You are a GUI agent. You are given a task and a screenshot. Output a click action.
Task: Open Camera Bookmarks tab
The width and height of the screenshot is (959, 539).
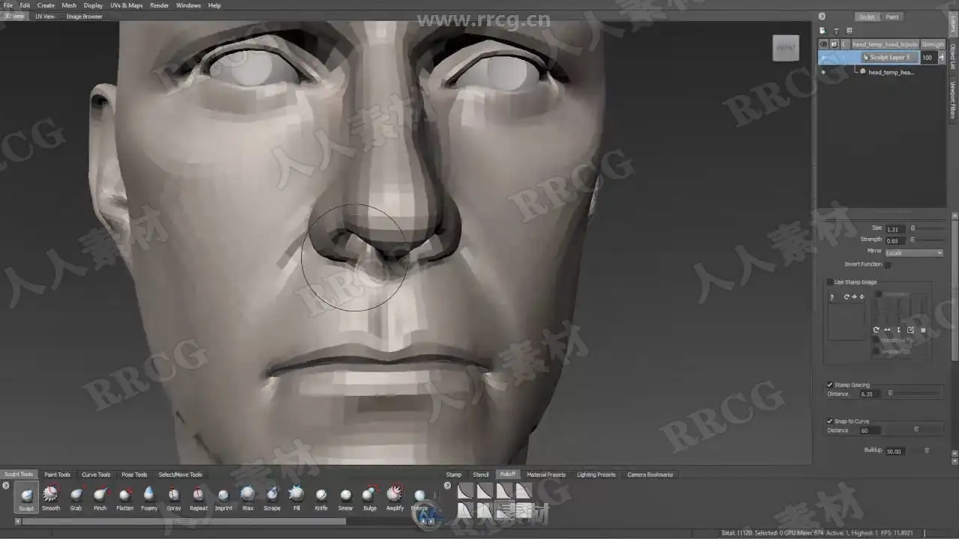point(650,475)
